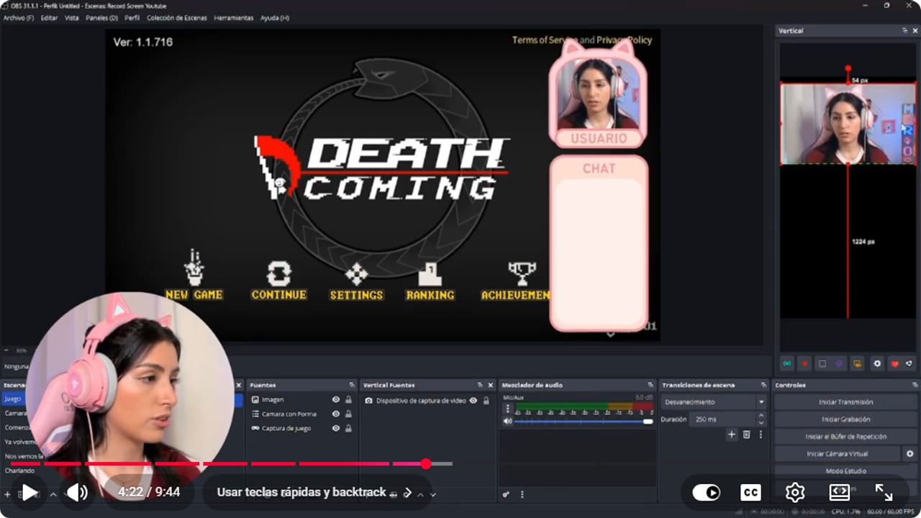
Task: Click the green stream icon in Vertical panel
Action: [x=787, y=364]
